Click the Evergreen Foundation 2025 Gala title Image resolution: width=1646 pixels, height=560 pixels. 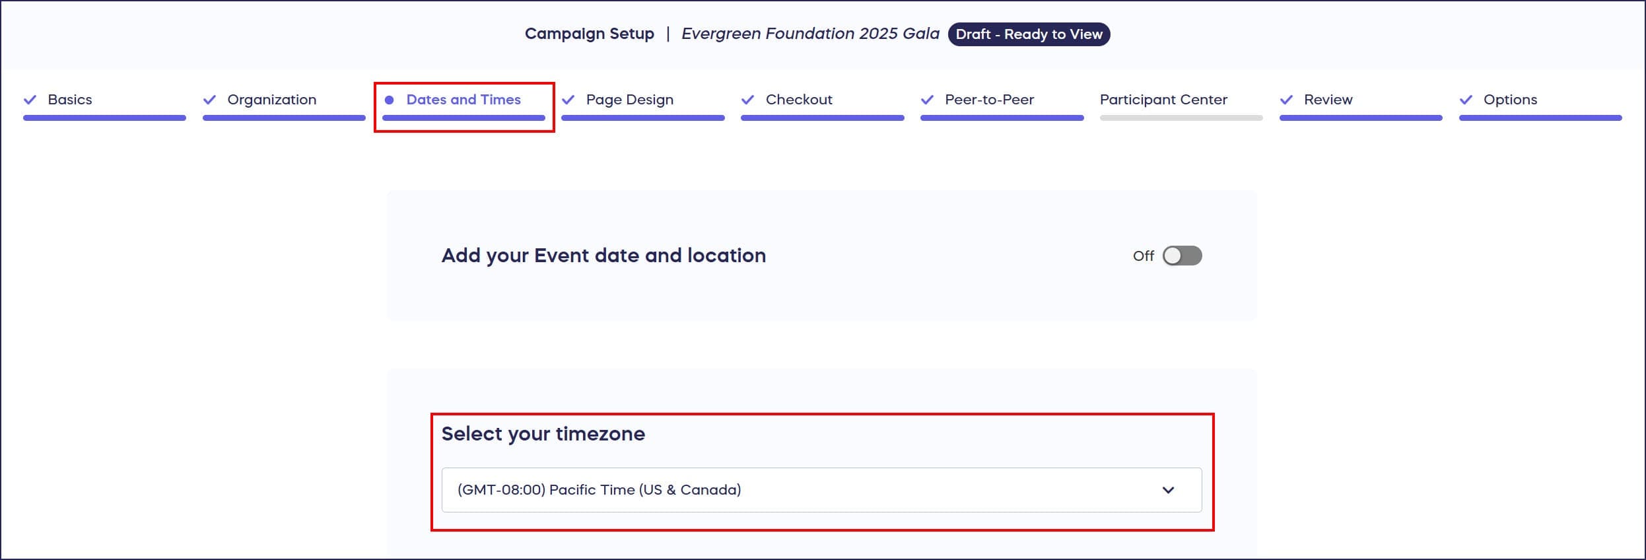point(810,34)
